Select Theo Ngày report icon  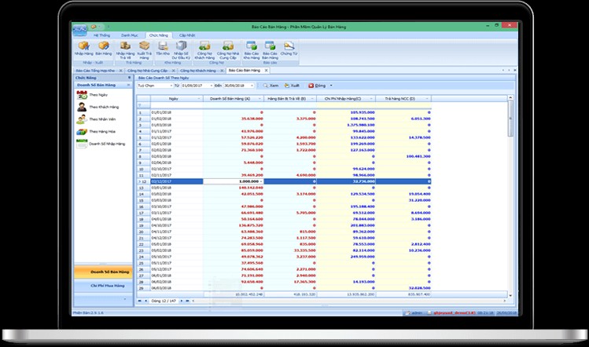82,95
